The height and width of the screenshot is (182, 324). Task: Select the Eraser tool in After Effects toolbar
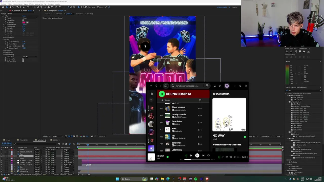(52, 7)
